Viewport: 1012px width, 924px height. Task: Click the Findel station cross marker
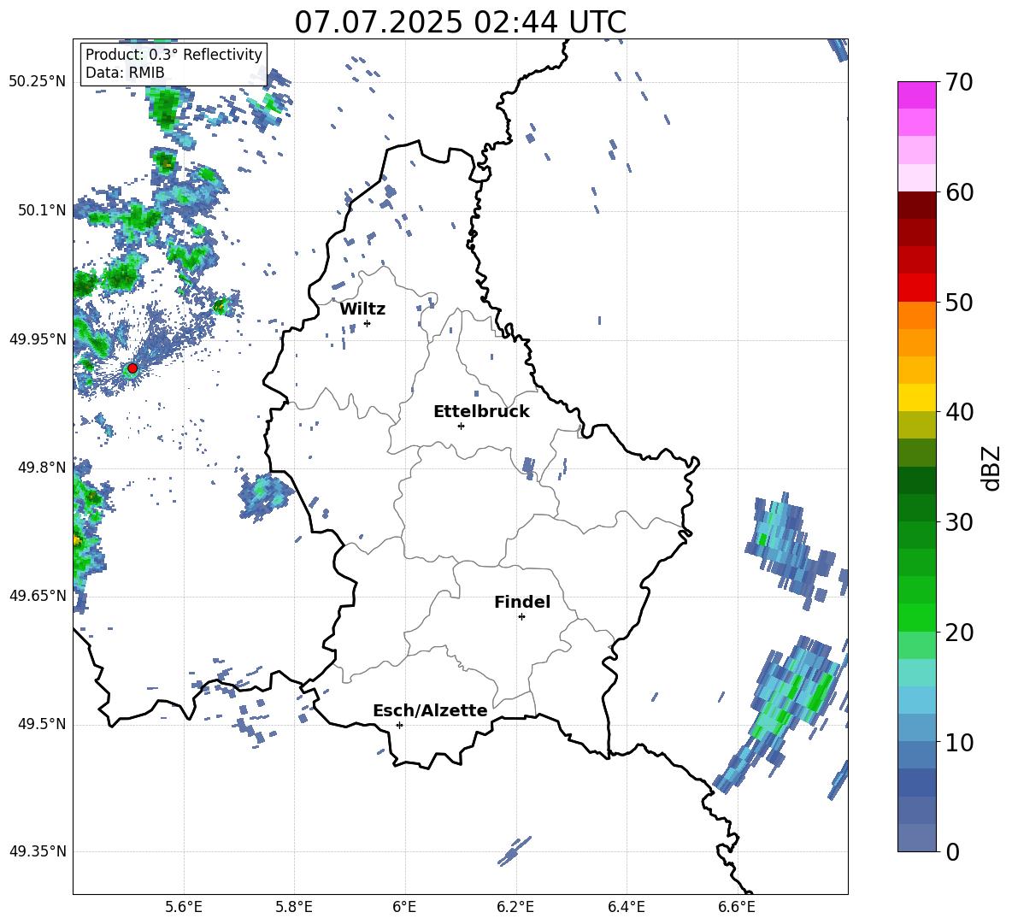[x=521, y=617]
